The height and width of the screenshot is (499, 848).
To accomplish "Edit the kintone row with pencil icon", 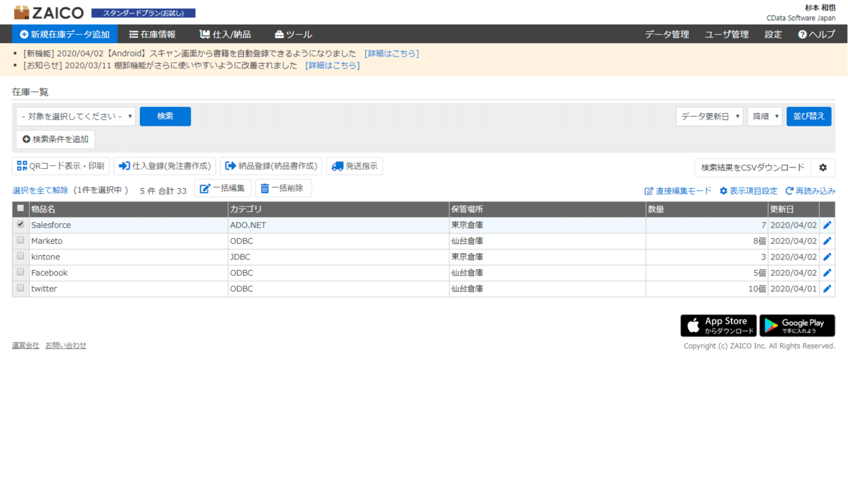I will [x=828, y=257].
